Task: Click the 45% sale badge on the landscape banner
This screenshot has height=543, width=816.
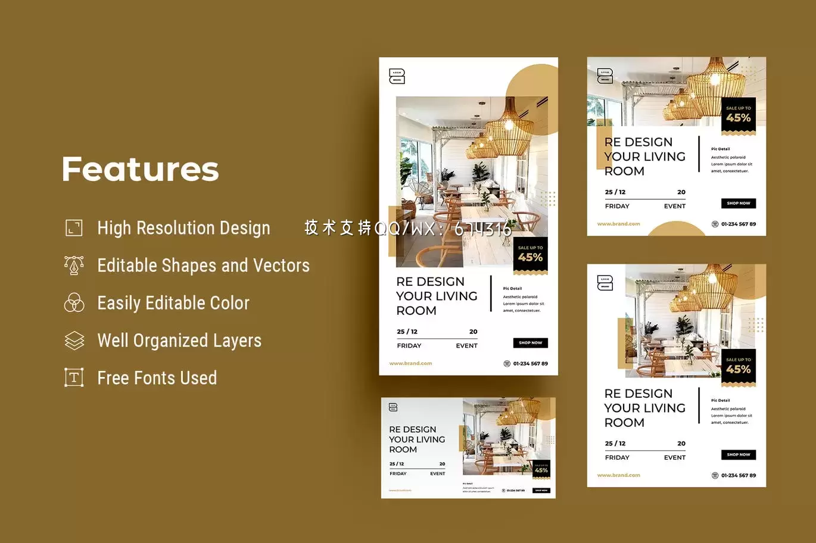Action: pyautogui.click(x=541, y=469)
